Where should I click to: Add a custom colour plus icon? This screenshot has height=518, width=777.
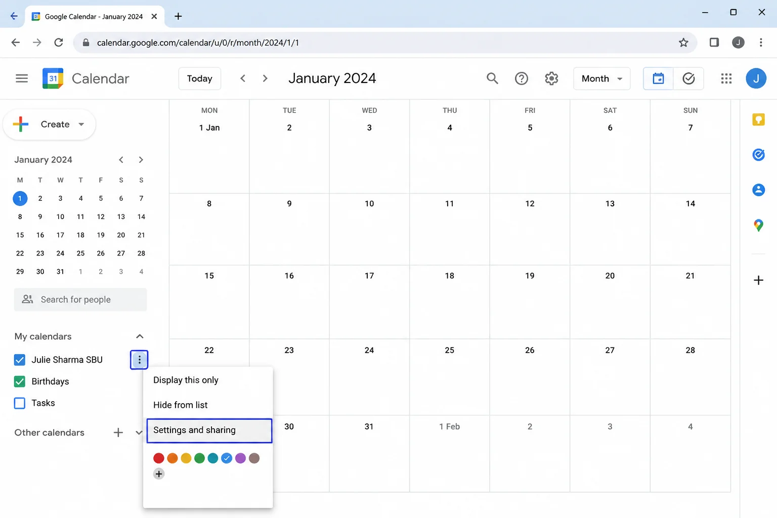click(159, 474)
